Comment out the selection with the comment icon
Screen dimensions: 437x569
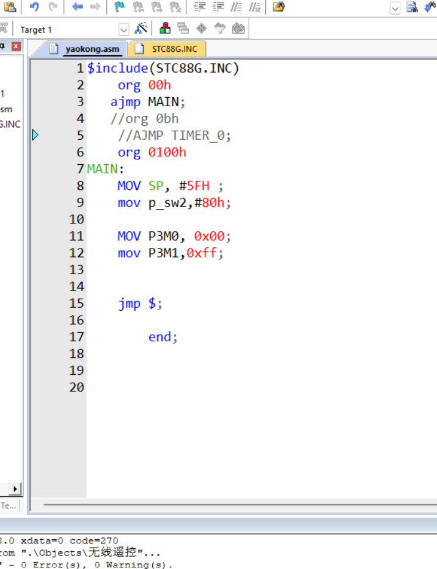coord(236,7)
